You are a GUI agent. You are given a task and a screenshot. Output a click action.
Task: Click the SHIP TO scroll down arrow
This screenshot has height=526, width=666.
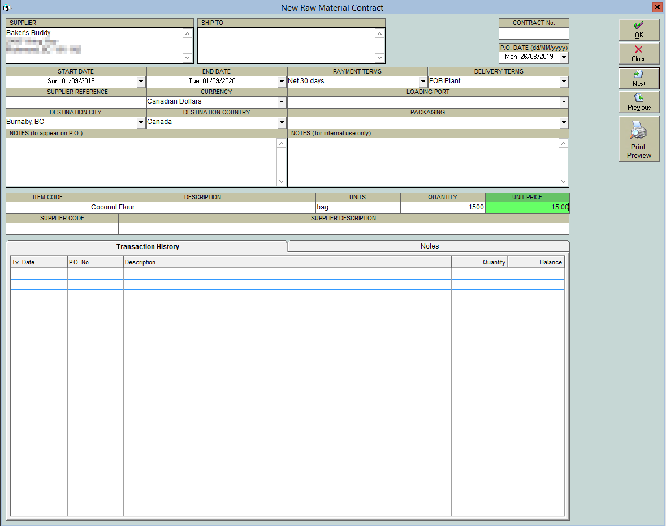[380, 58]
